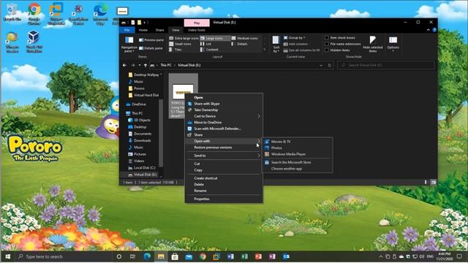This screenshot has width=468, height=263.
Task: Toggle Item check boxes option
Action: click(x=327, y=37)
